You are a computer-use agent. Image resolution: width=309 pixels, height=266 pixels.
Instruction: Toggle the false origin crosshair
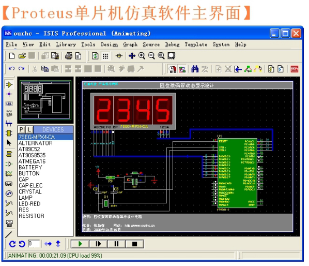click(x=119, y=56)
